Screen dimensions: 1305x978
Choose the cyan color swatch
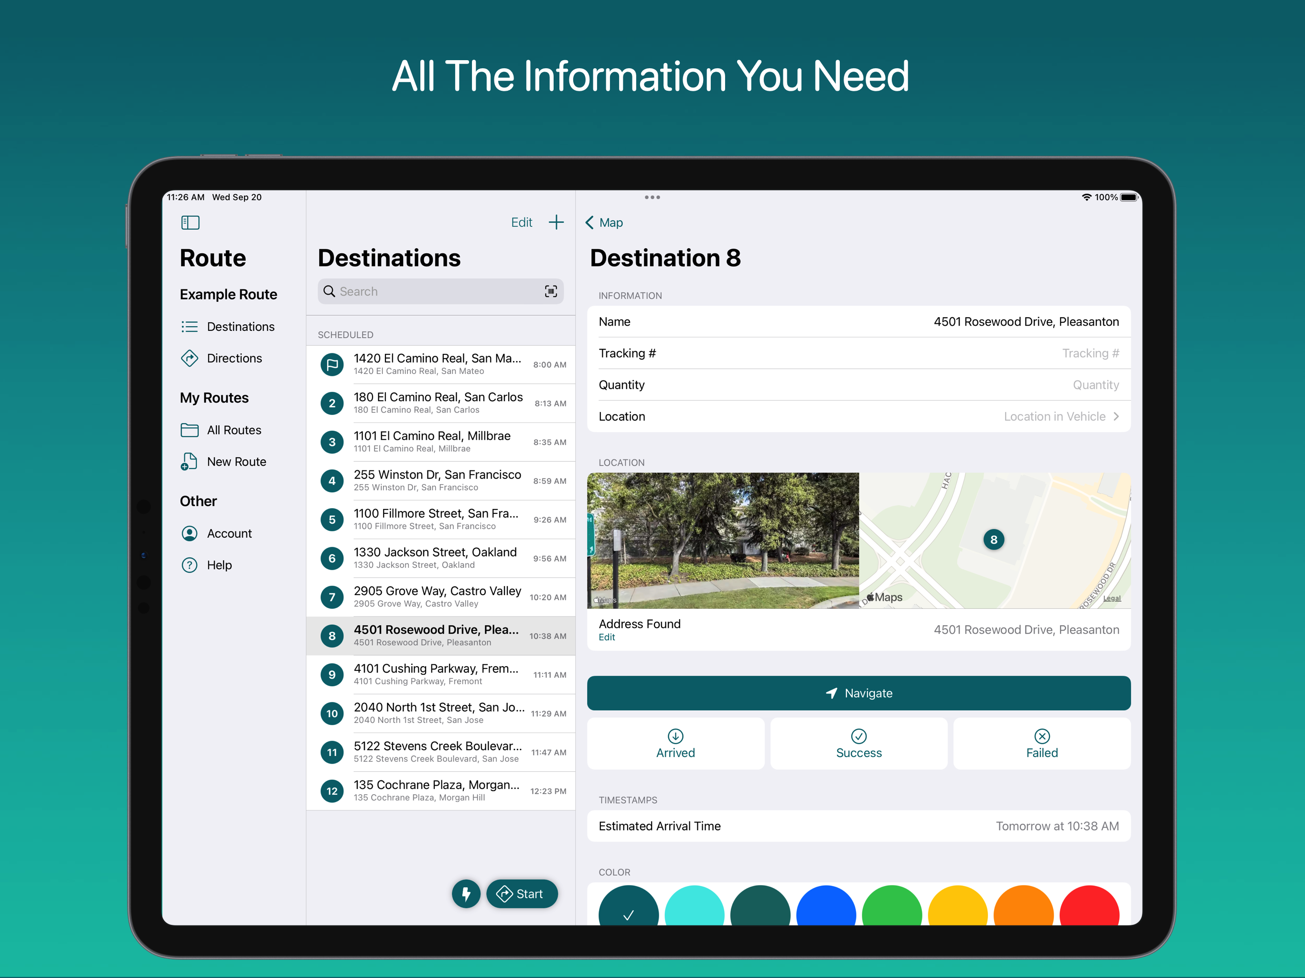click(695, 908)
